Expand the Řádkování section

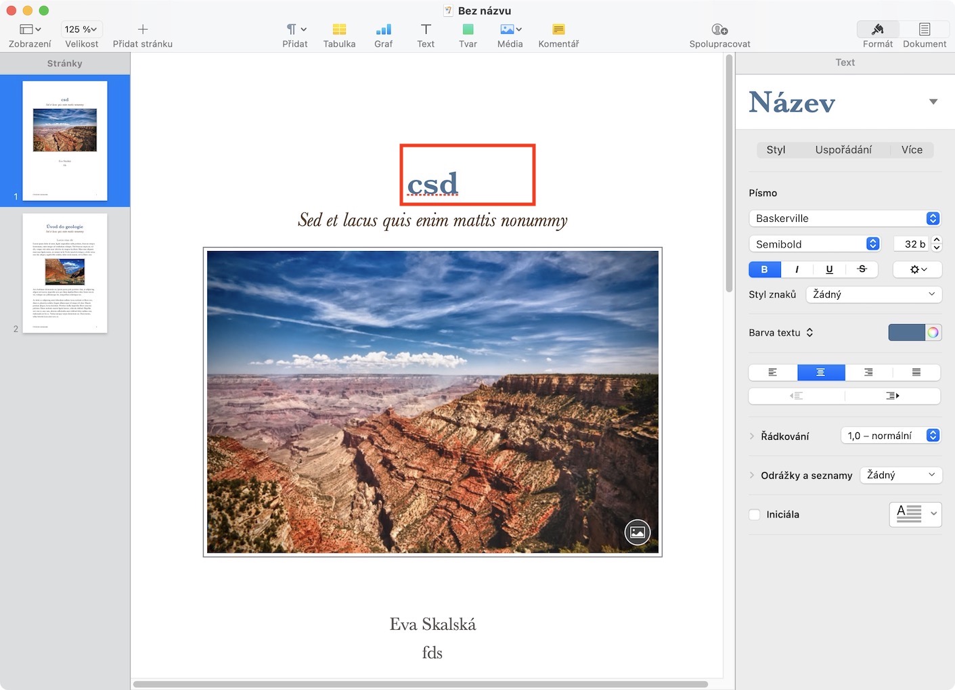(752, 436)
